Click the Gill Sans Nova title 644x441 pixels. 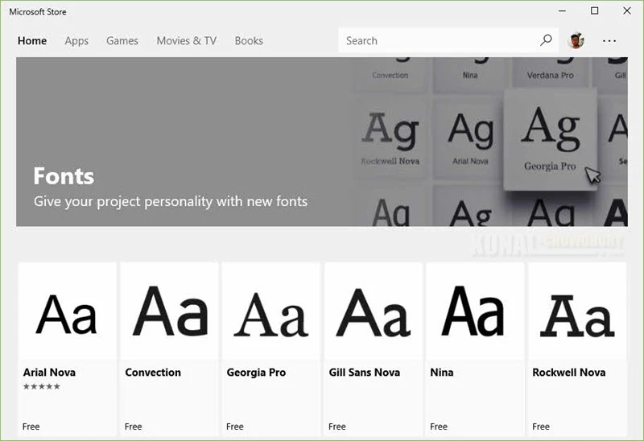[x=365, y=373]
